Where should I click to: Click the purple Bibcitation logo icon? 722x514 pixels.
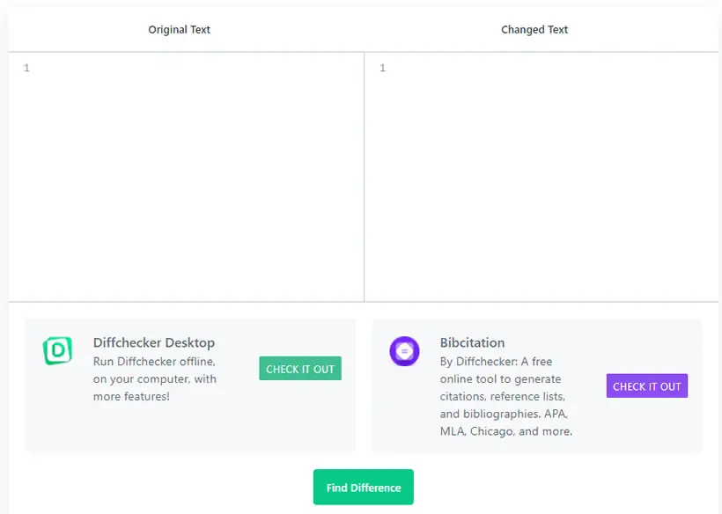tap(404, 351)
